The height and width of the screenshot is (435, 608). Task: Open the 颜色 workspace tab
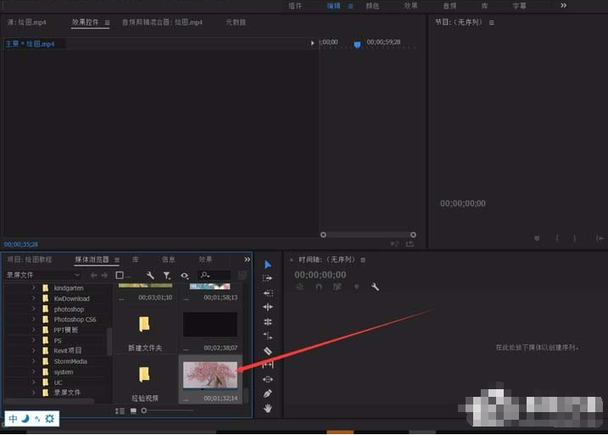point(372,6)
